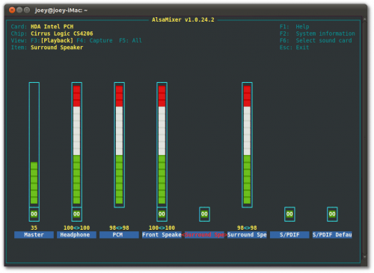Toggle the Front Speaker mute box
The height and width of the screenshot is (273, 374).
(162, 214)
